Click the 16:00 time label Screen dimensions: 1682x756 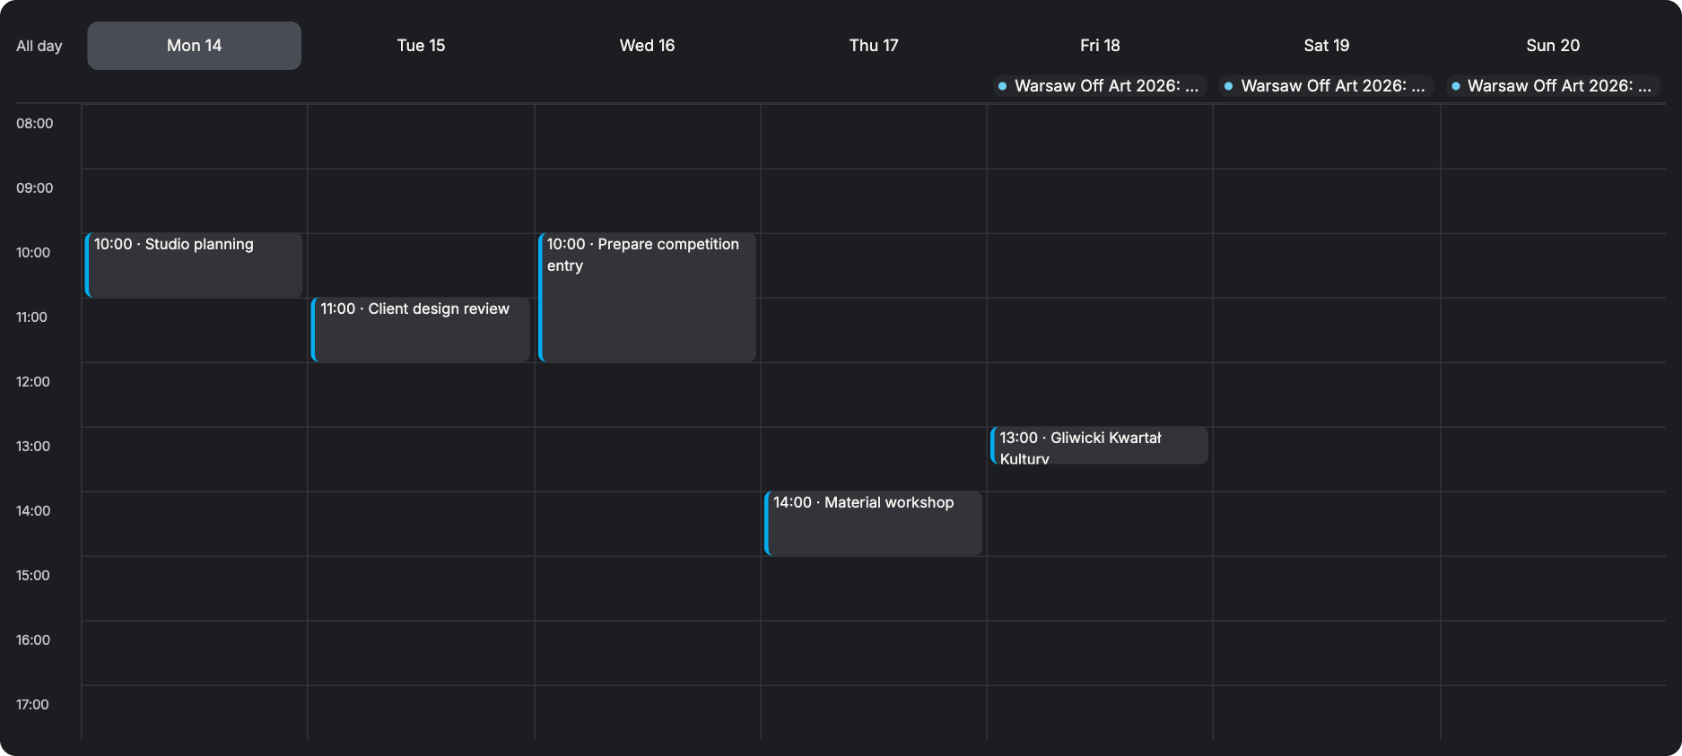click(33, 640)
